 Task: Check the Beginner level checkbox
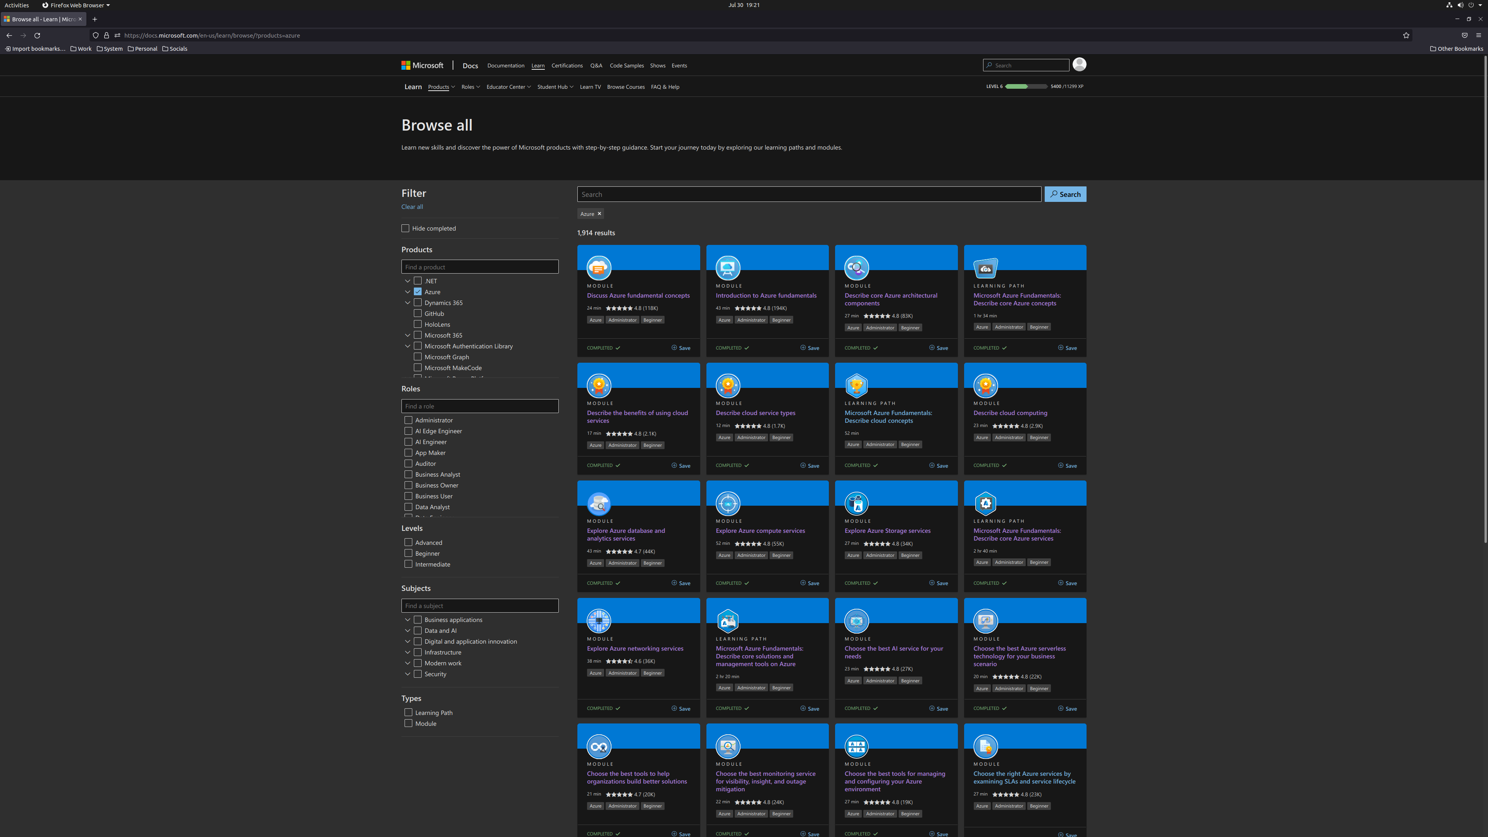[408, 553]
